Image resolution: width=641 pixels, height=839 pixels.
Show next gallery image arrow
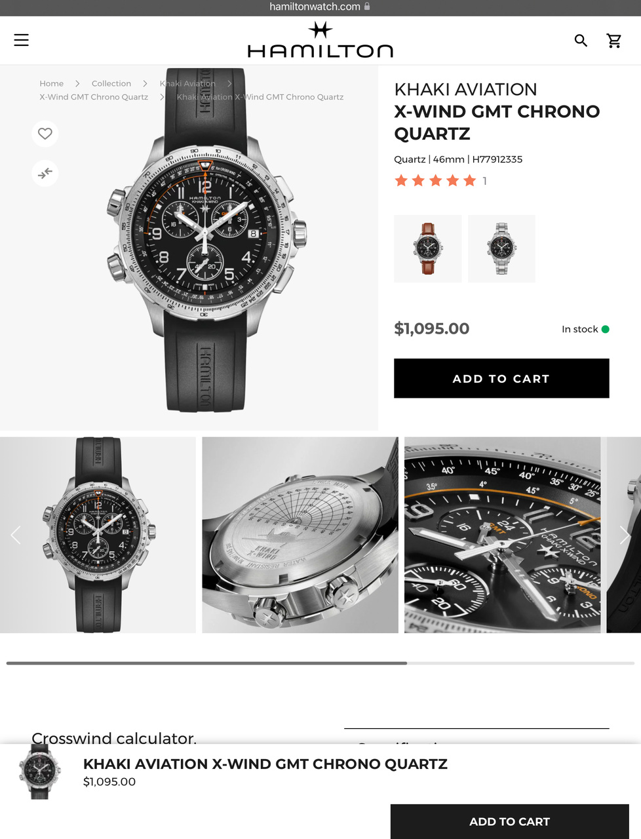(625, 535)
